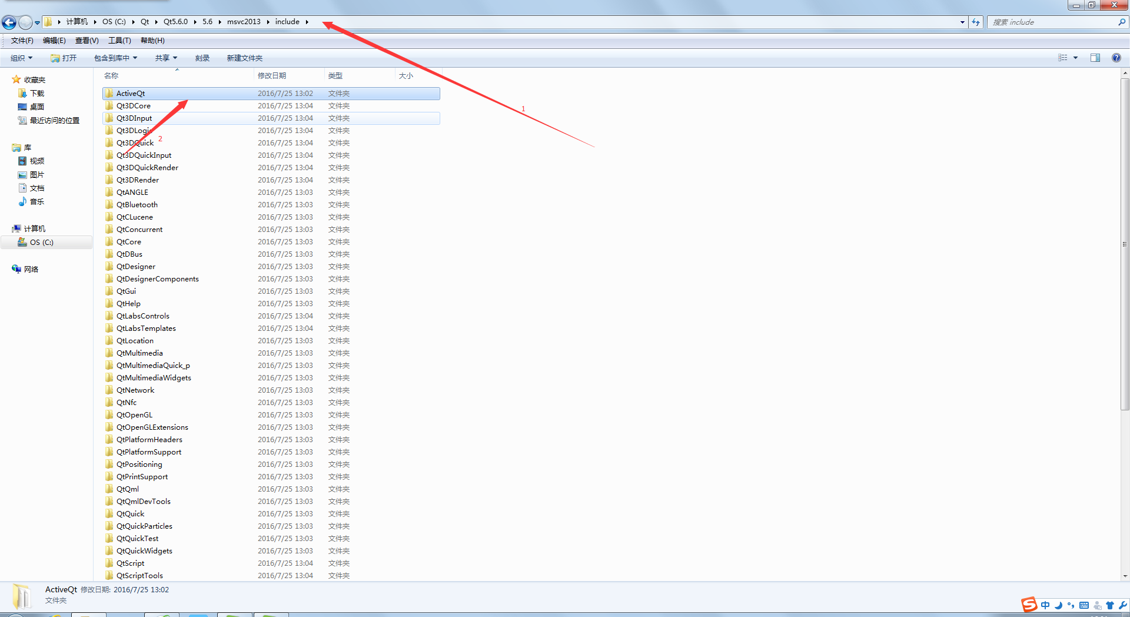Sort by the 类型 column header
The image size is (1130, 617).
coord(335,75)
